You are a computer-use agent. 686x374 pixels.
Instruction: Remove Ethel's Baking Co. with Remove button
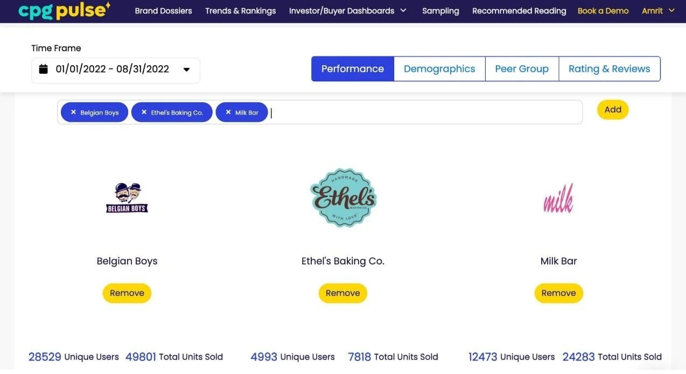(x=343, y=293)
